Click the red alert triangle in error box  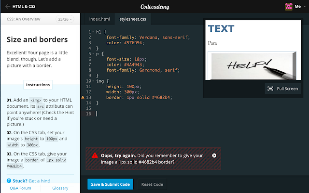tap(94, 155)
